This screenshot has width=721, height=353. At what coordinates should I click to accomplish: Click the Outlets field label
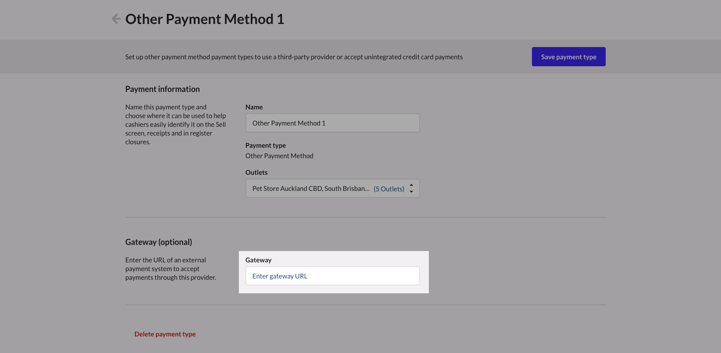click(256, 173)
